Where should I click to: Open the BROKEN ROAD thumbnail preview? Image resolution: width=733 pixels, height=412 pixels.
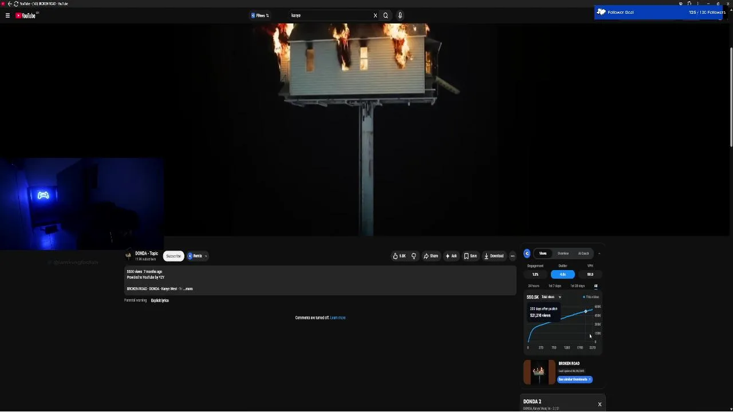[539, 373]
